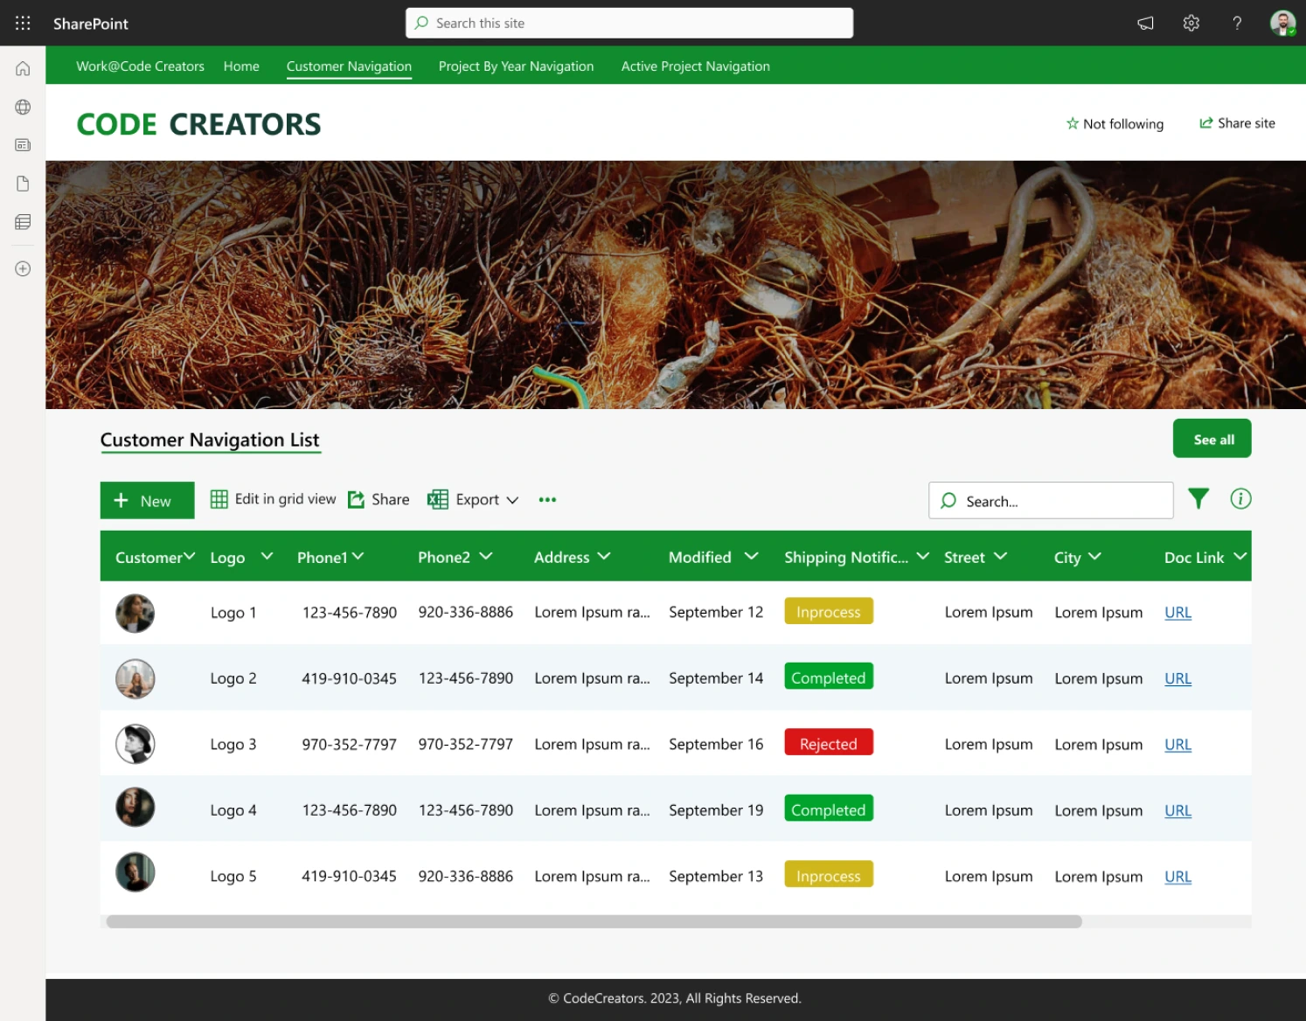The height and width of the screenshot is (1021, 1306).
Task: Open the filter pane icon
Action: click(1198, 499)
